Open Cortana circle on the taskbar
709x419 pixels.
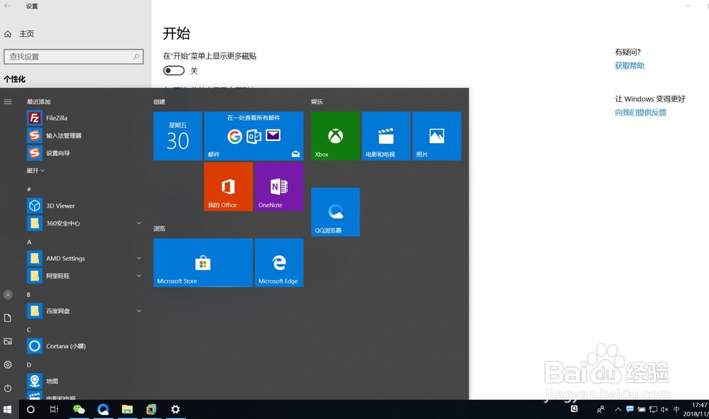[30, 410]
